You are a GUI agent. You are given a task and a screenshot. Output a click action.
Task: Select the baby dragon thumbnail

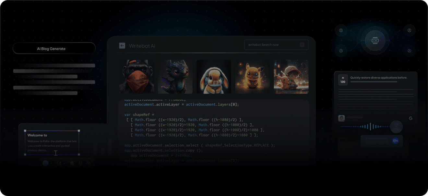coord(175,77)
